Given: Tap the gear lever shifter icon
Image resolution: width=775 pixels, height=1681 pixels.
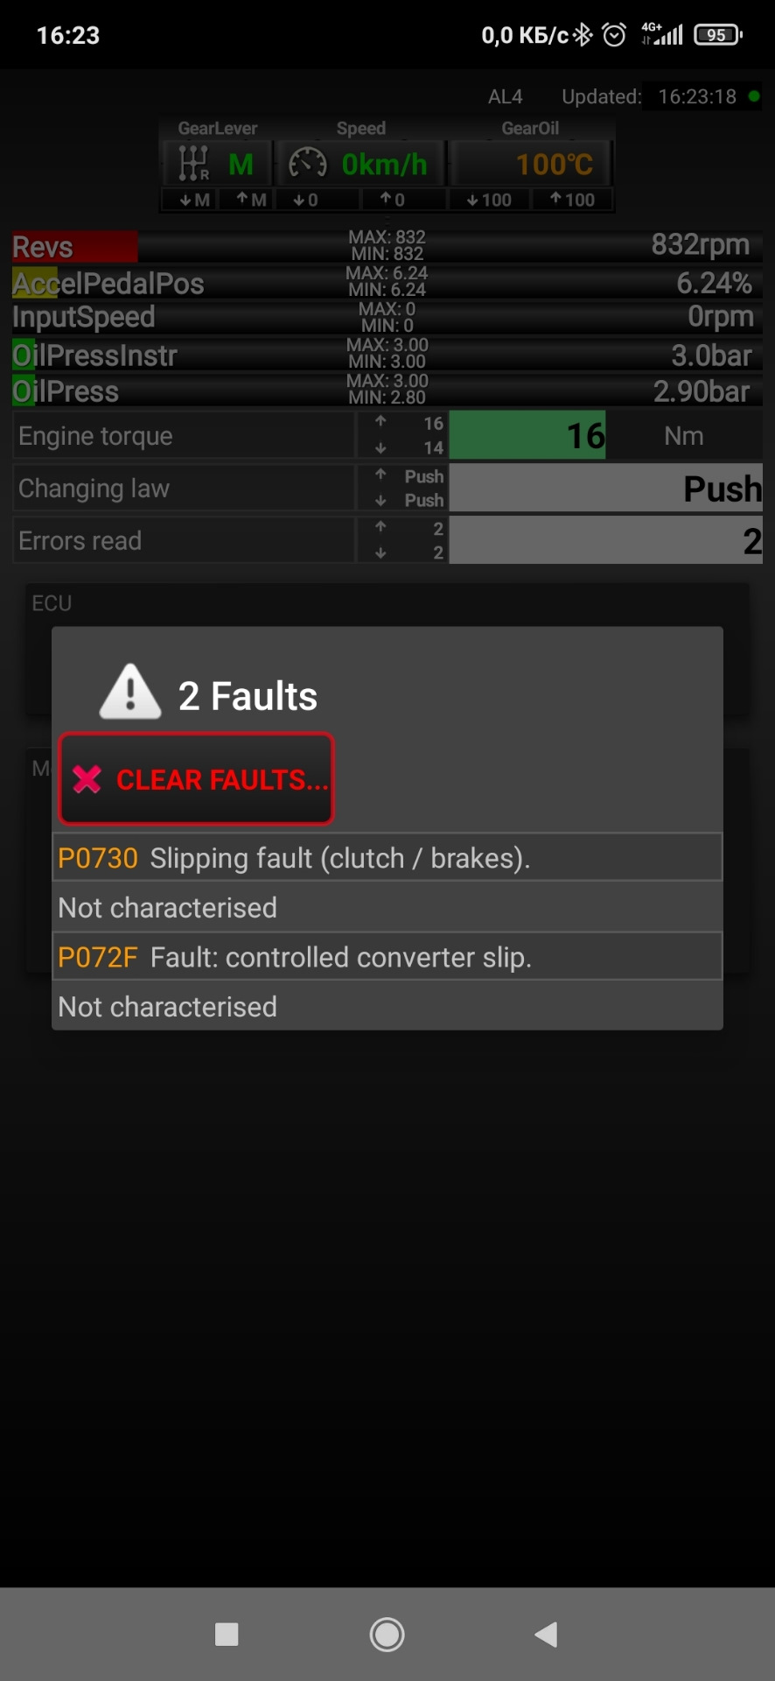Looking at the screenshot, I should (x=193, y=164).
